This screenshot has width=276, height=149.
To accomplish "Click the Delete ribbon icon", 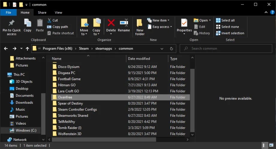I will point(111,23).
